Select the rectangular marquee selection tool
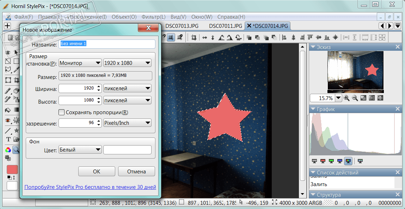Viewport: 405px width, 209px height. 16,61
